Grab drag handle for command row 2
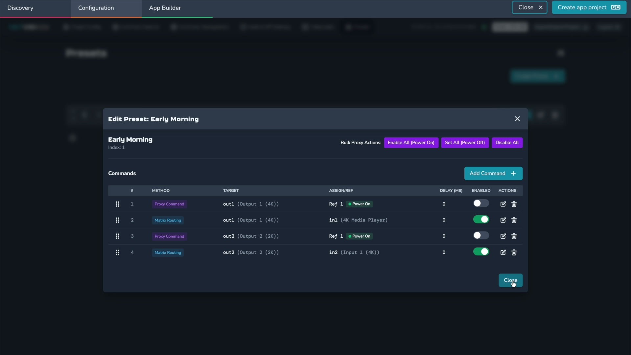The width and height of the screenshot is (631, 355). coord(117,220)
